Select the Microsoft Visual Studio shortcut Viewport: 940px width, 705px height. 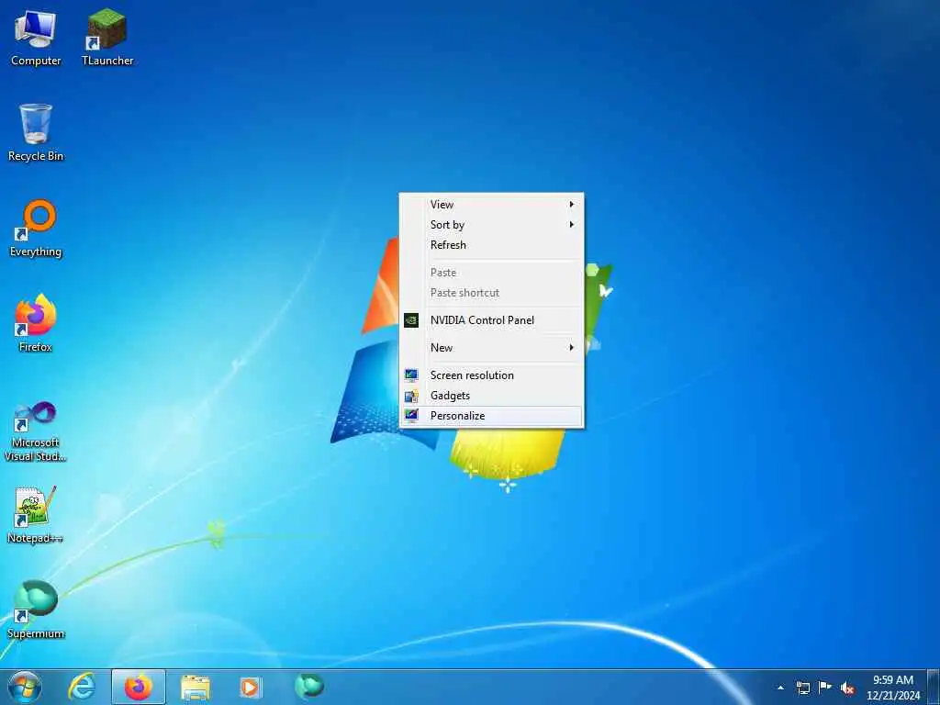tap(36, 431)
